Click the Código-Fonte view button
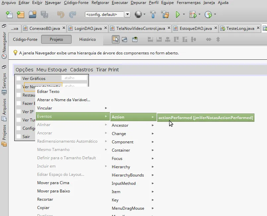 (25, 39)
